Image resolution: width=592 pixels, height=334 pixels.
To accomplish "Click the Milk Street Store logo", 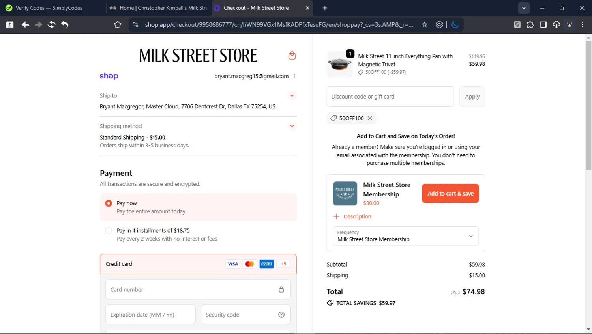I will pos(198,56).
